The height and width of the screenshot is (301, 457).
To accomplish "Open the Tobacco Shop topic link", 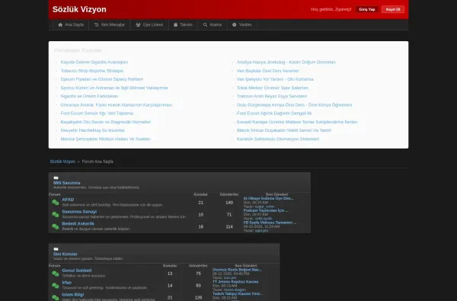I will point(92,71).
